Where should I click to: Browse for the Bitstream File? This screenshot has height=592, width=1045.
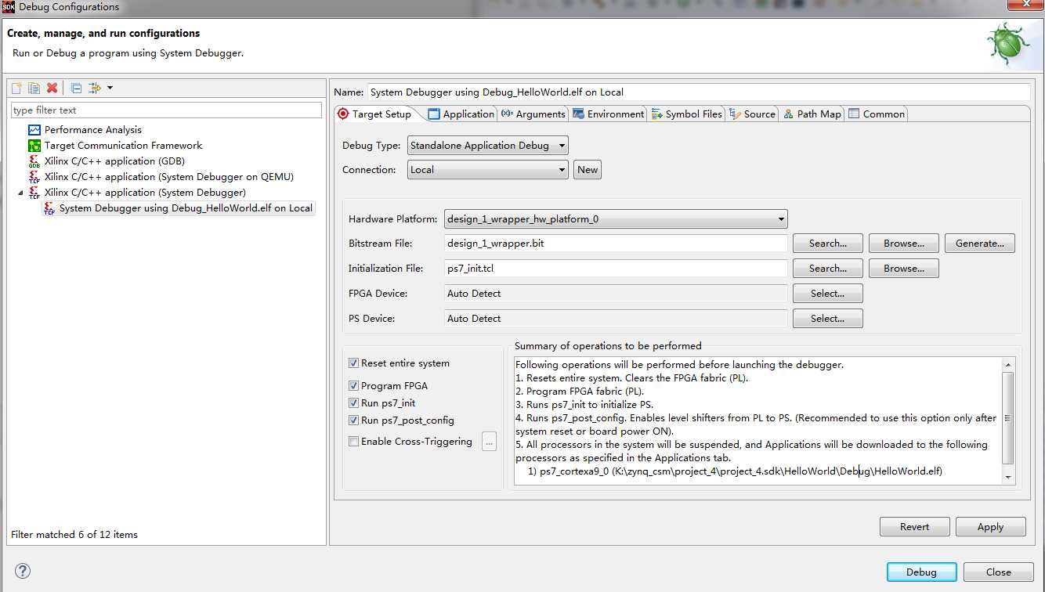coord(904,244)
